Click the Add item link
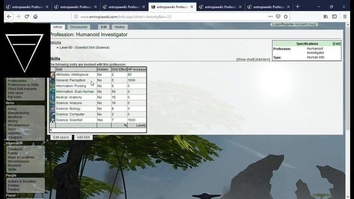Screen dimensions: 354x199 click(263, 59)
